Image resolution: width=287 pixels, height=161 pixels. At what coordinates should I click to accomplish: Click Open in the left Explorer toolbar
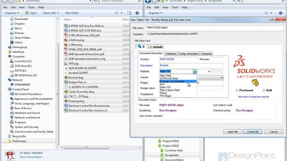[31, 13]
